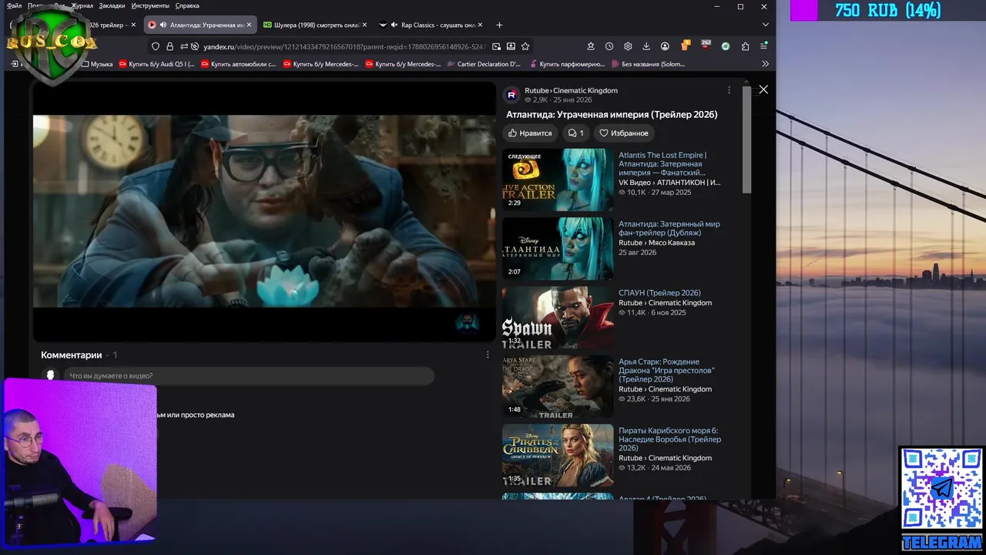The image size is (986, 555).
Task: Open the comments three-dot options menu
Action: point(488,355)
